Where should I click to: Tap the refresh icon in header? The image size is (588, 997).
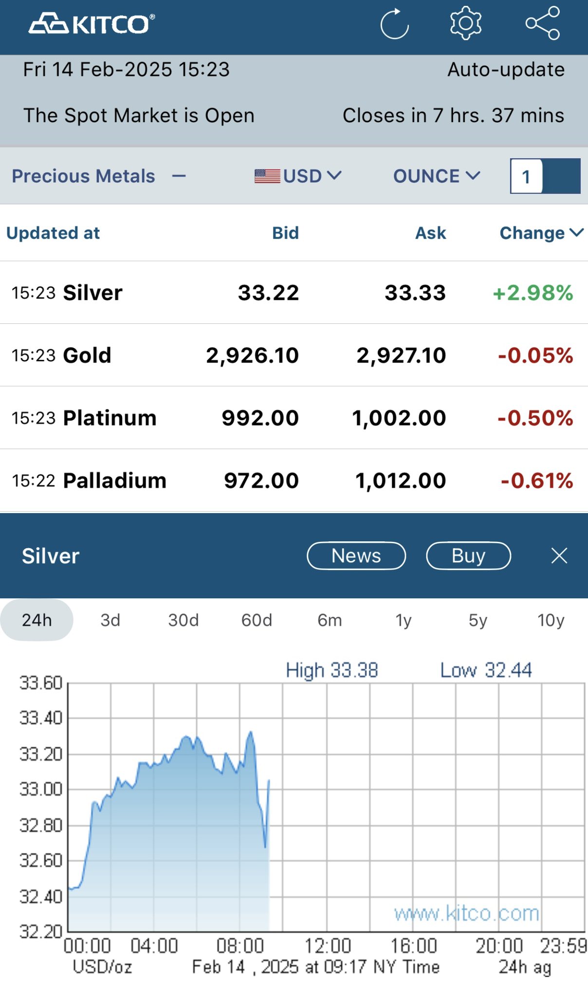tap(394, 23)
